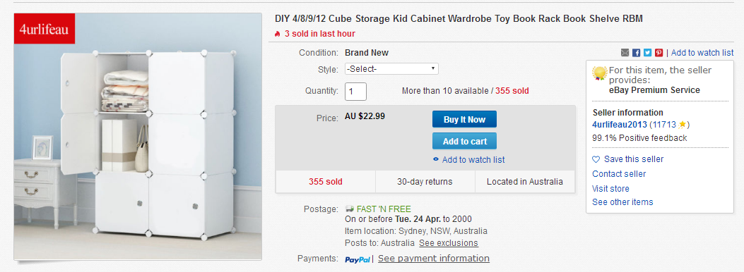Open See exclusions postage link
This screenshot has width=744, height=272.
click(449, 242)
